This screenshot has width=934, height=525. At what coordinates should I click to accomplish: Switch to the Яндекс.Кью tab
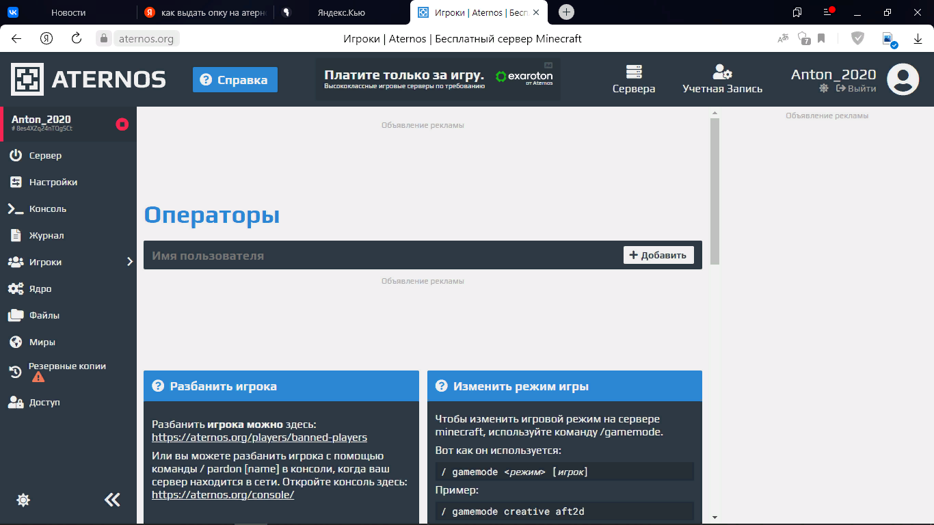click(342, 12)
